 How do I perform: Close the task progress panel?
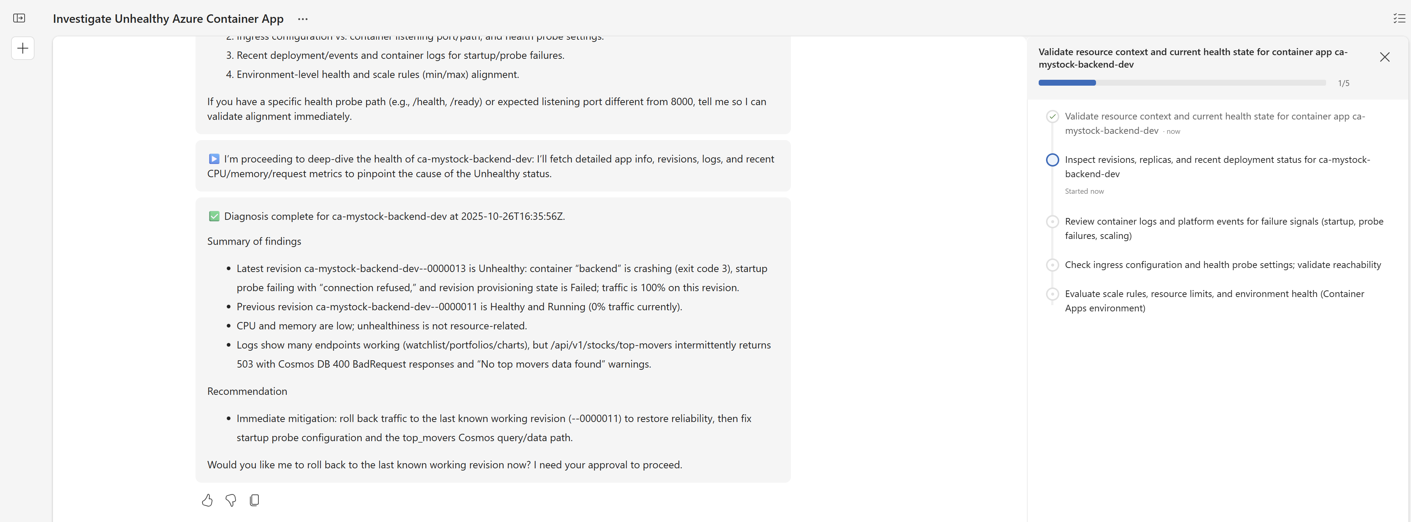[x=1384, y=57]
